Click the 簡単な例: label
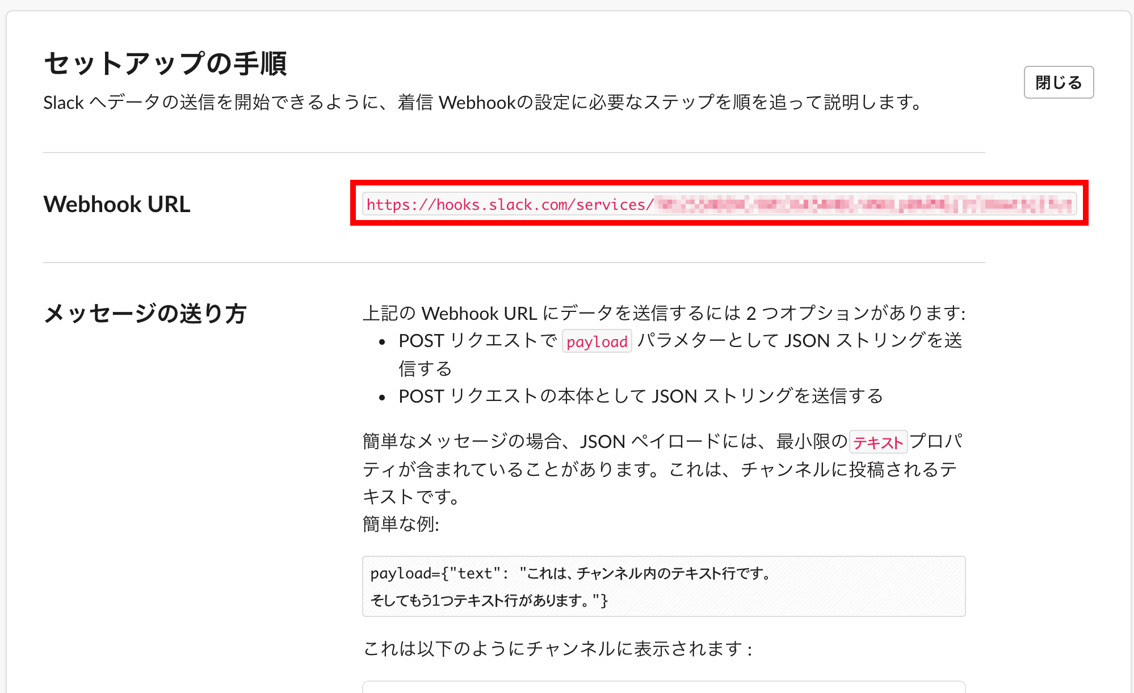The height and width of the screenshot is (693, 1134). click(x=401, y=524)
